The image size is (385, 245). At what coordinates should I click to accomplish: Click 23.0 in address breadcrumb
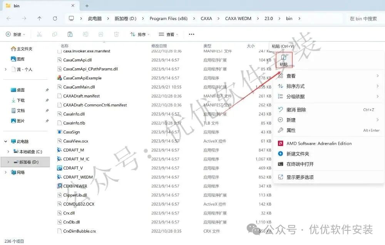[269, 18]
